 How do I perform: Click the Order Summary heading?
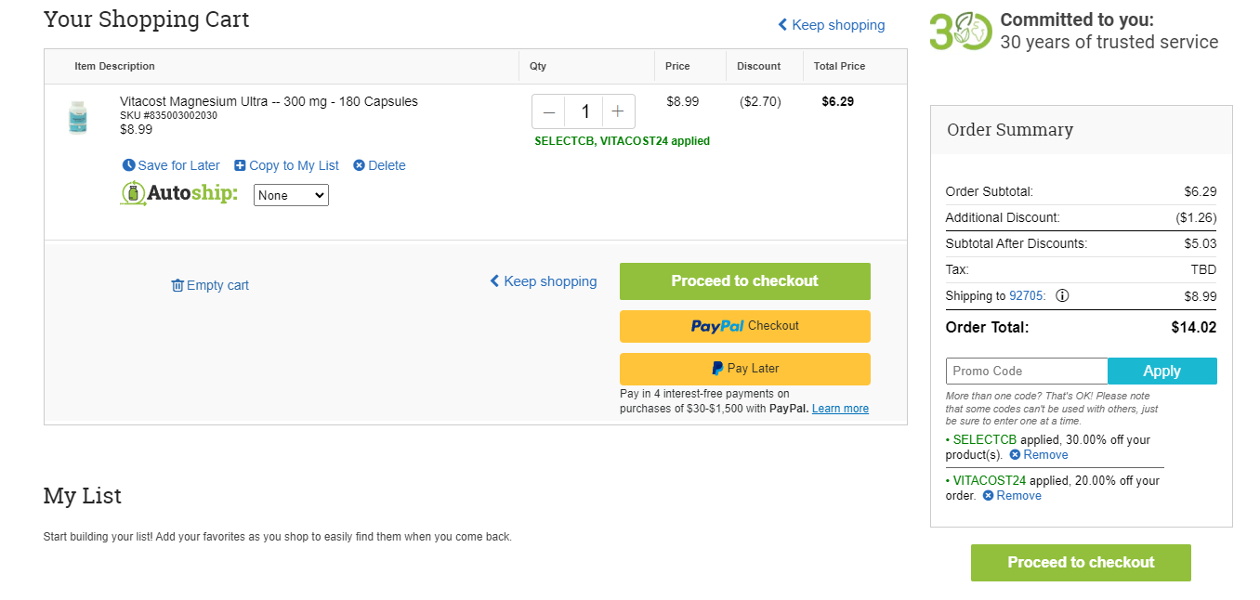tap(1010, 130)
